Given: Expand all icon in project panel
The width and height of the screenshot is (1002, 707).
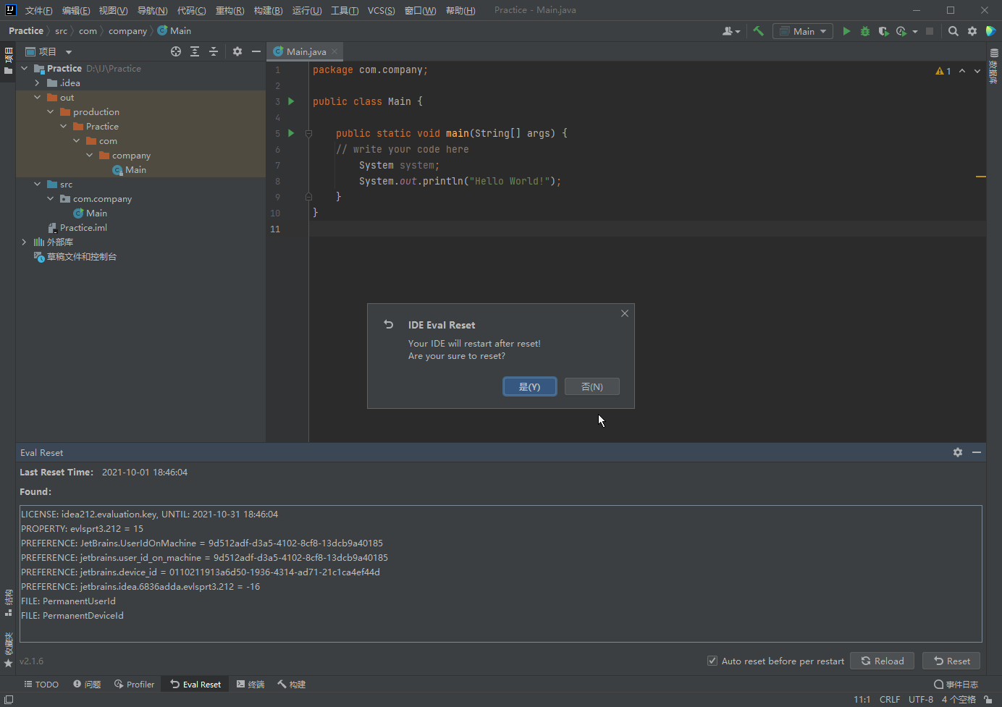Looking at the screenshot, I should tap(195, 51).
